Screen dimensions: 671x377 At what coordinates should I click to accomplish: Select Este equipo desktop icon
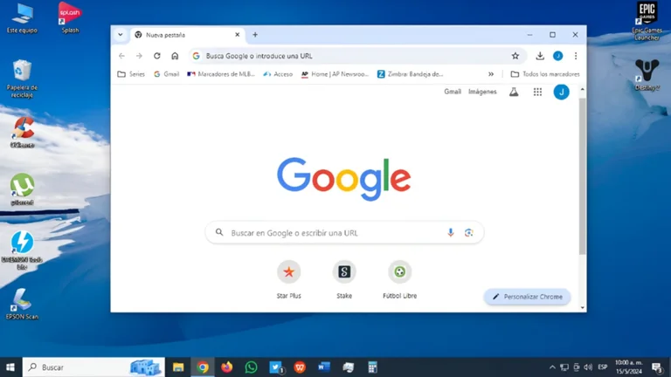pos(22,18)
